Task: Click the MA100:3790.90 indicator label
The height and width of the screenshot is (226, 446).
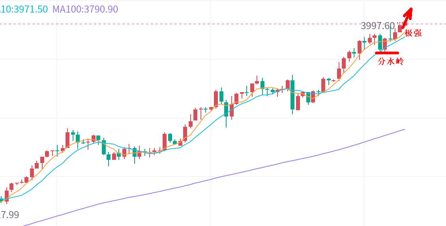Action: [x=85, y=9]
